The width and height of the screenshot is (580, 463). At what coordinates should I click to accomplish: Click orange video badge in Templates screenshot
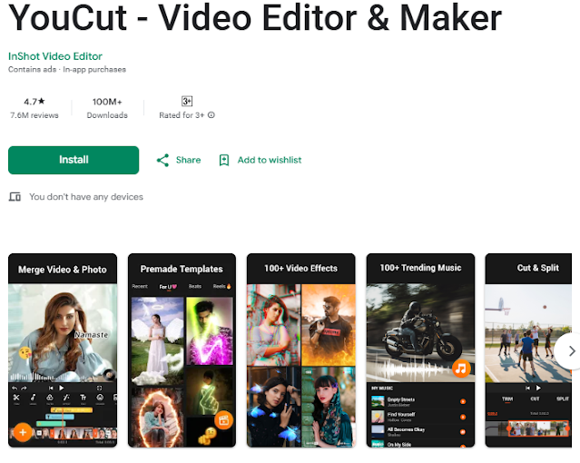tap(223, 420)
